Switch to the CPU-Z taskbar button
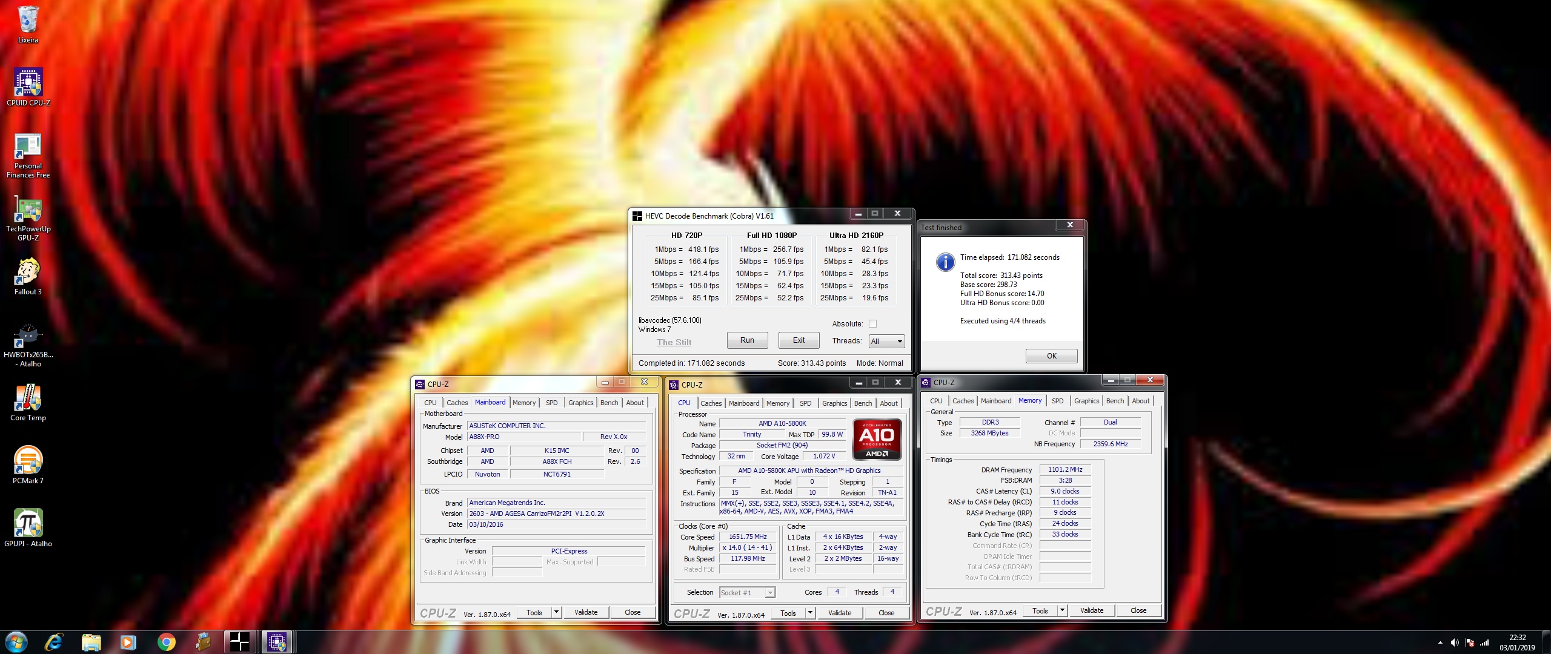The width and height of the screenshot is (1551, 654). pyautogui.click(x=277, y=642)
